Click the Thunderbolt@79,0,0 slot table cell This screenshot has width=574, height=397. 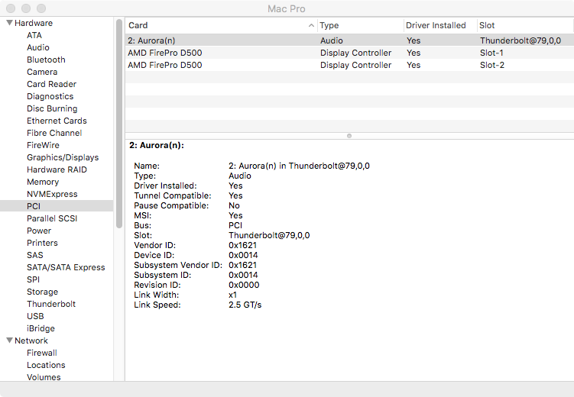pos(520,40)
